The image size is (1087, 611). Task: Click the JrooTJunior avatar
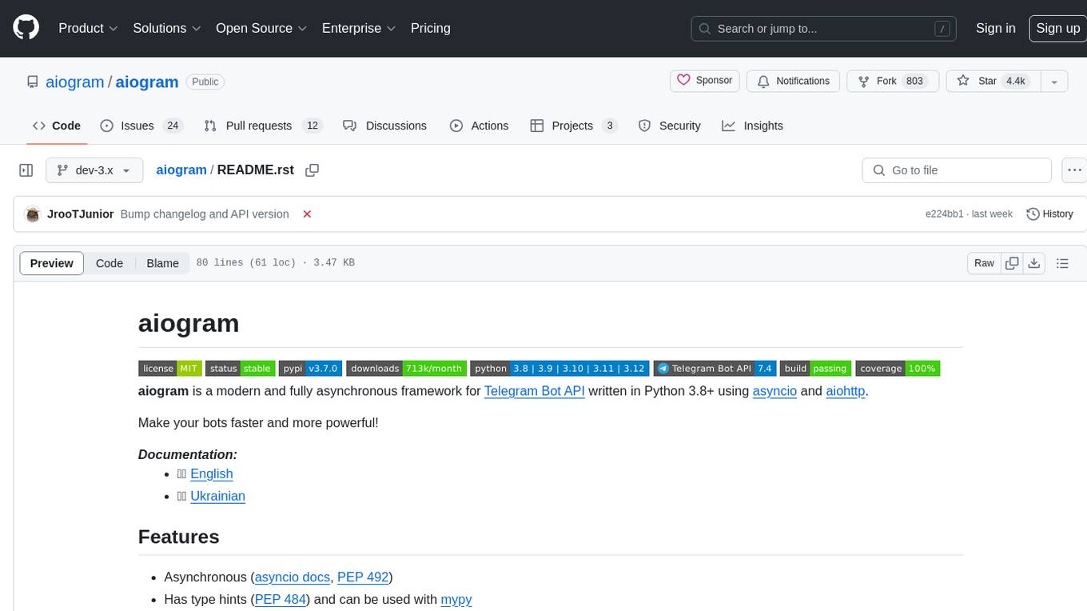coord(33,214)
